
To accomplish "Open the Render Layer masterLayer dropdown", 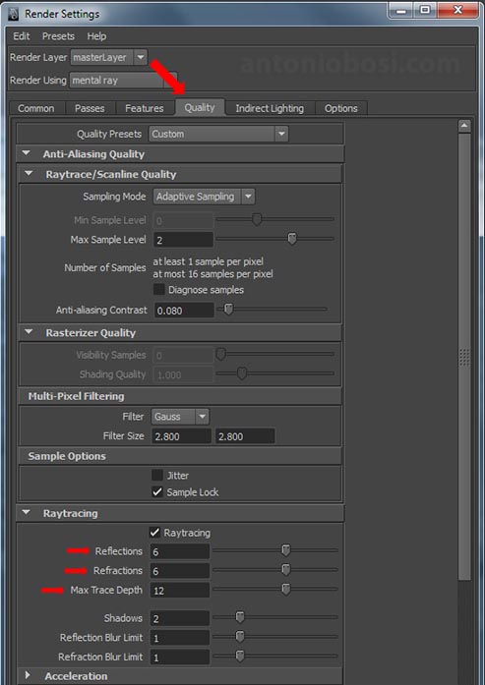I will 109,57.
